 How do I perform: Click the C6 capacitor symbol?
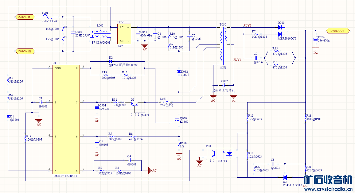point(189,36)
